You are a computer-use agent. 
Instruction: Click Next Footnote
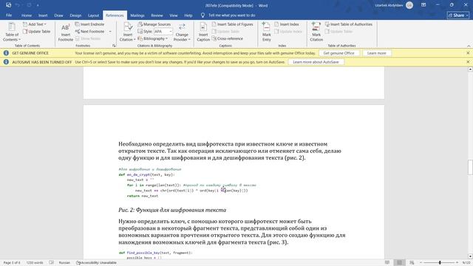[x=89, y=31]
